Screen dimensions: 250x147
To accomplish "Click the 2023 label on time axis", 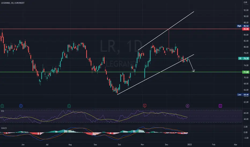I will [x=190, y=145].
